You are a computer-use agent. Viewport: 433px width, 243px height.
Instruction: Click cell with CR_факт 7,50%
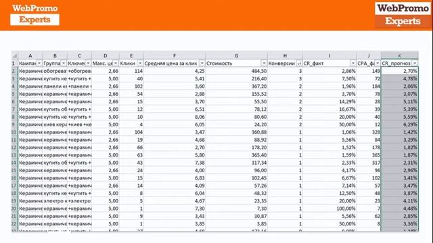tap(329, 79)
